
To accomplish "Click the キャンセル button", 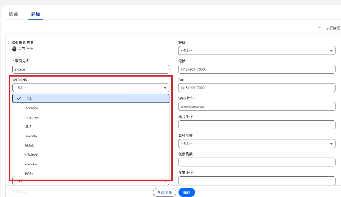I will [x=164, y=192].
